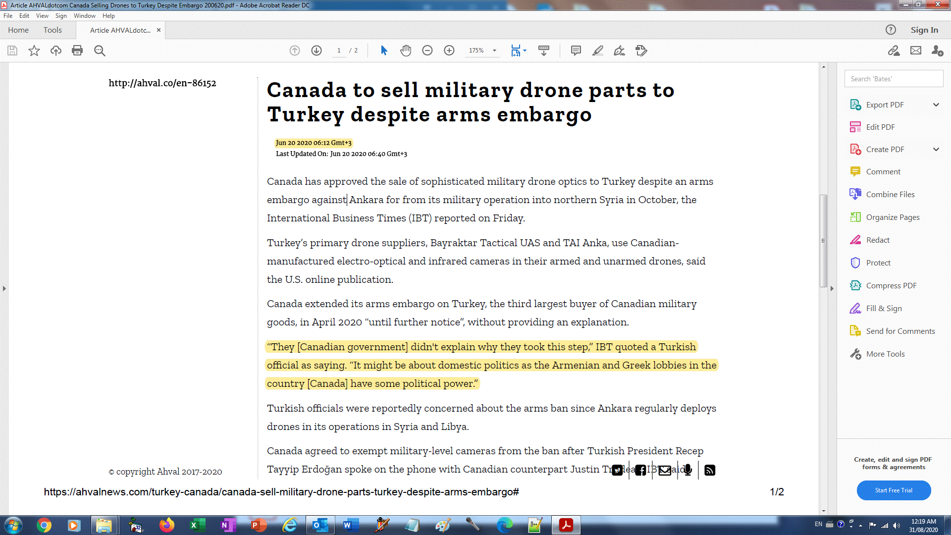Click the Sign In link
Image resolution: width=951 pixels, height=535 pixels.
tap(924, 30)
